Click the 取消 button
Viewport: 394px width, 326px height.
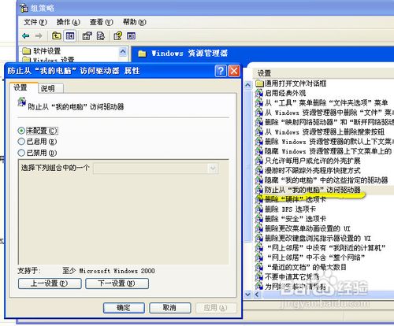(169, 308)
